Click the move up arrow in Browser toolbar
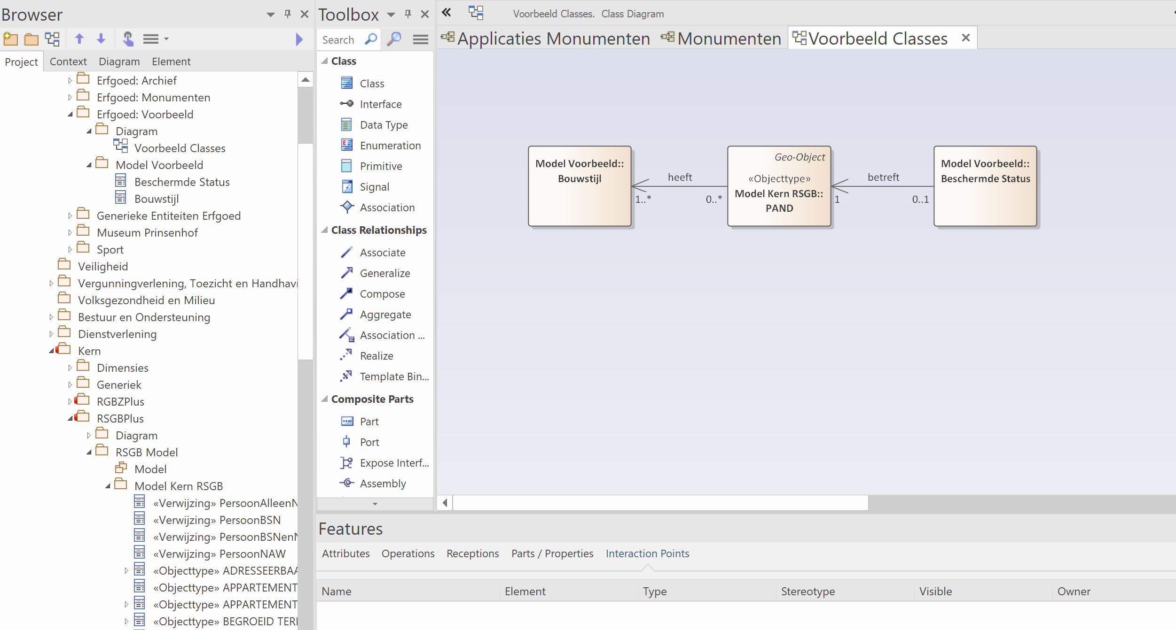The image size is (1176, 630). (79, 39)
